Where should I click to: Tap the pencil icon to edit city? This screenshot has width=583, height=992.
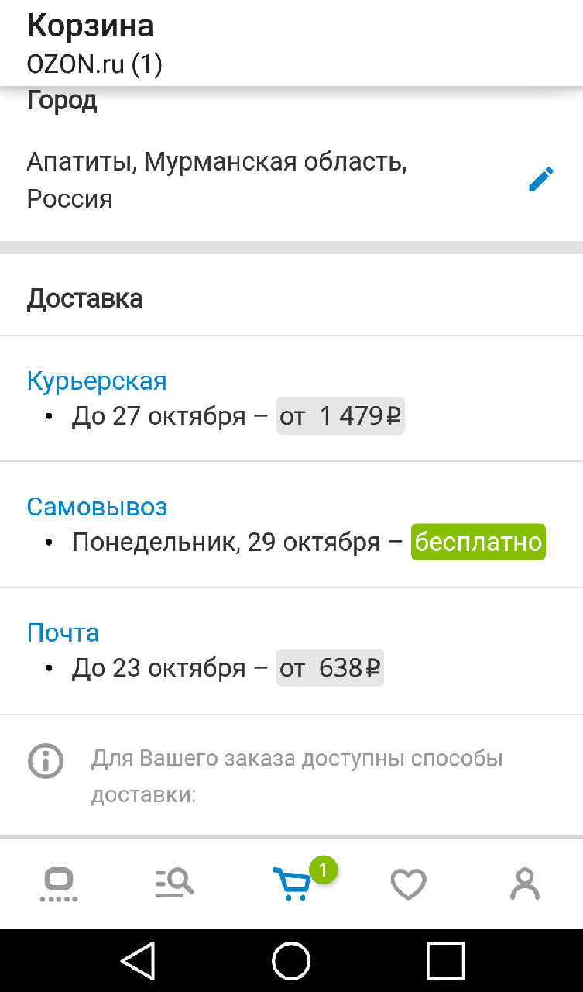coord(540,180)
